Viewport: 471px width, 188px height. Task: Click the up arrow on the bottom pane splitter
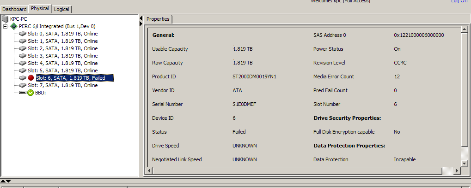coord(3,181)
